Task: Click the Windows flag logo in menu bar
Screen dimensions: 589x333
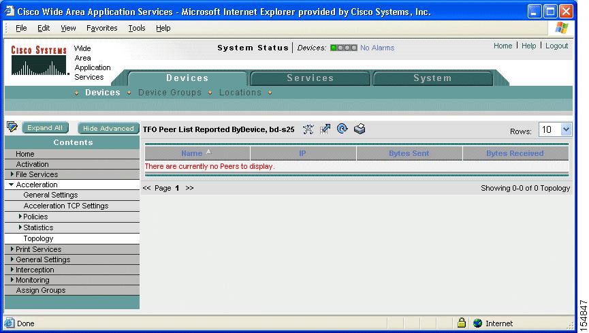Action: 562,28
